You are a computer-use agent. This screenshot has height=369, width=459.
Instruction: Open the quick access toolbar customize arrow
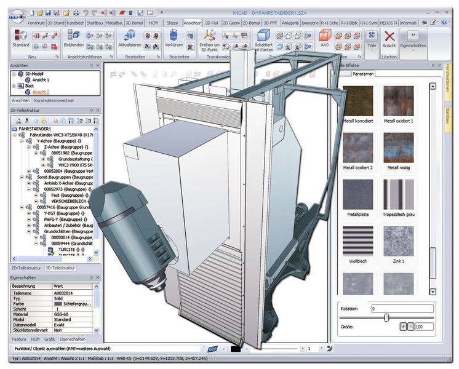coord(162,13)
